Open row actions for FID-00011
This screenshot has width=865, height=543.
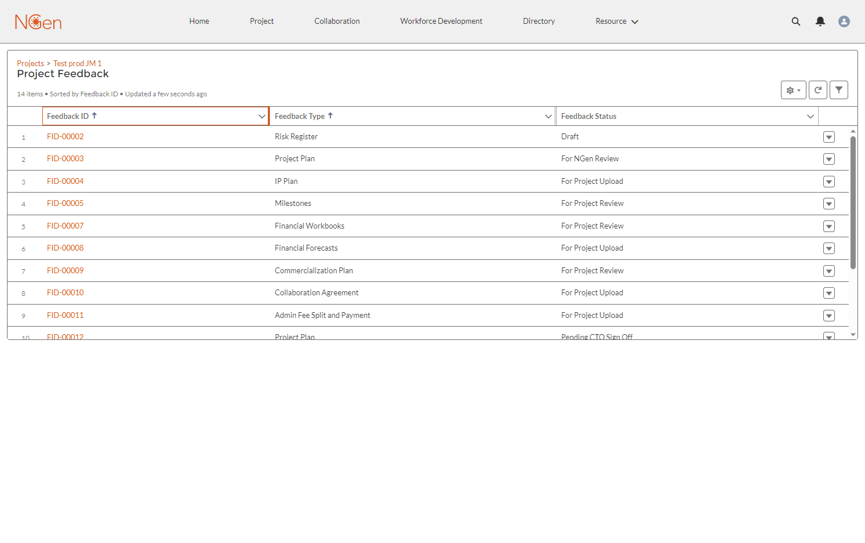(x=829, y=316)
